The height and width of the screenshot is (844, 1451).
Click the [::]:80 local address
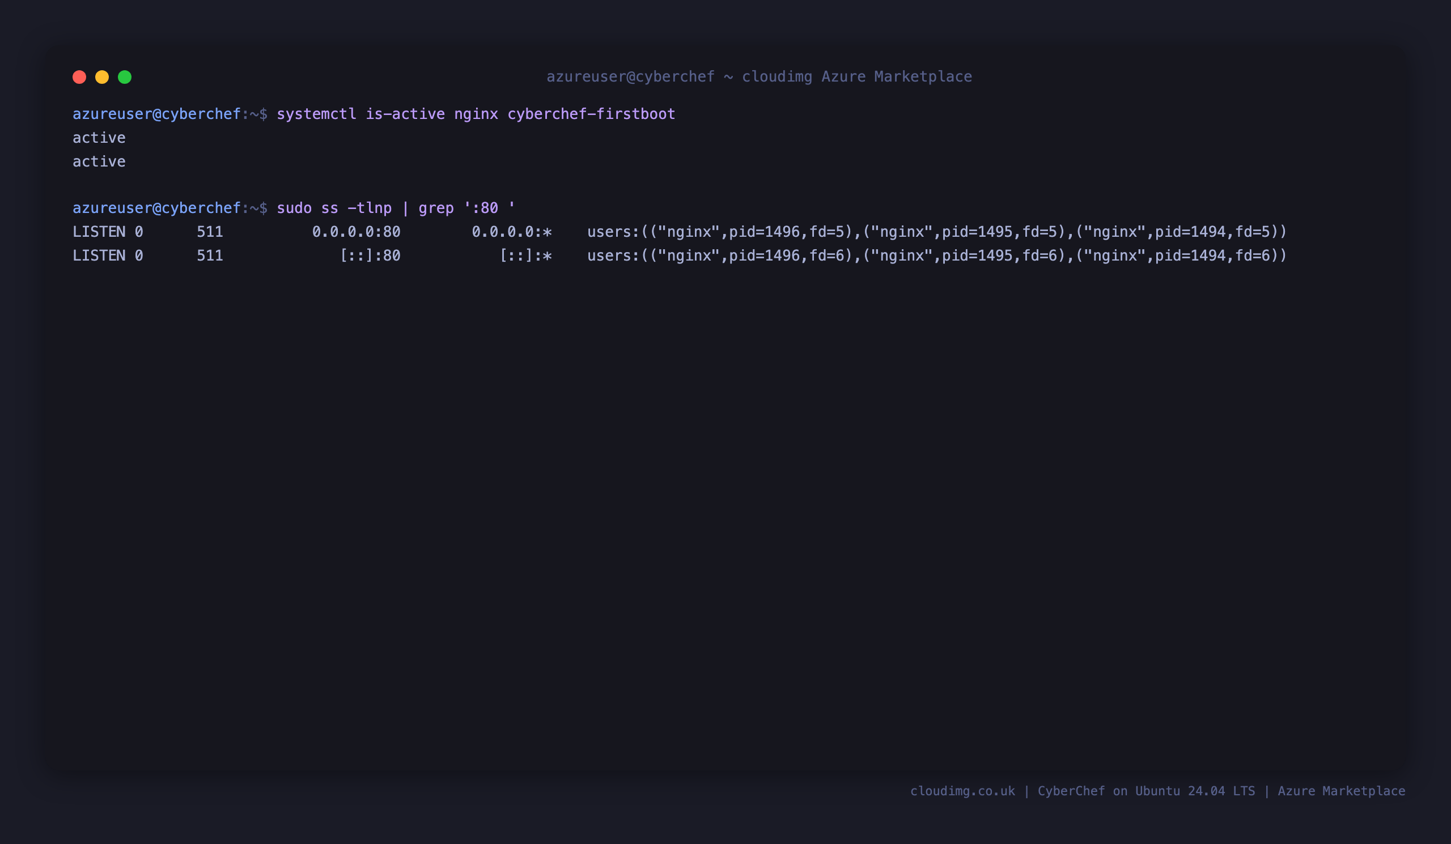[x=370, y=255]
